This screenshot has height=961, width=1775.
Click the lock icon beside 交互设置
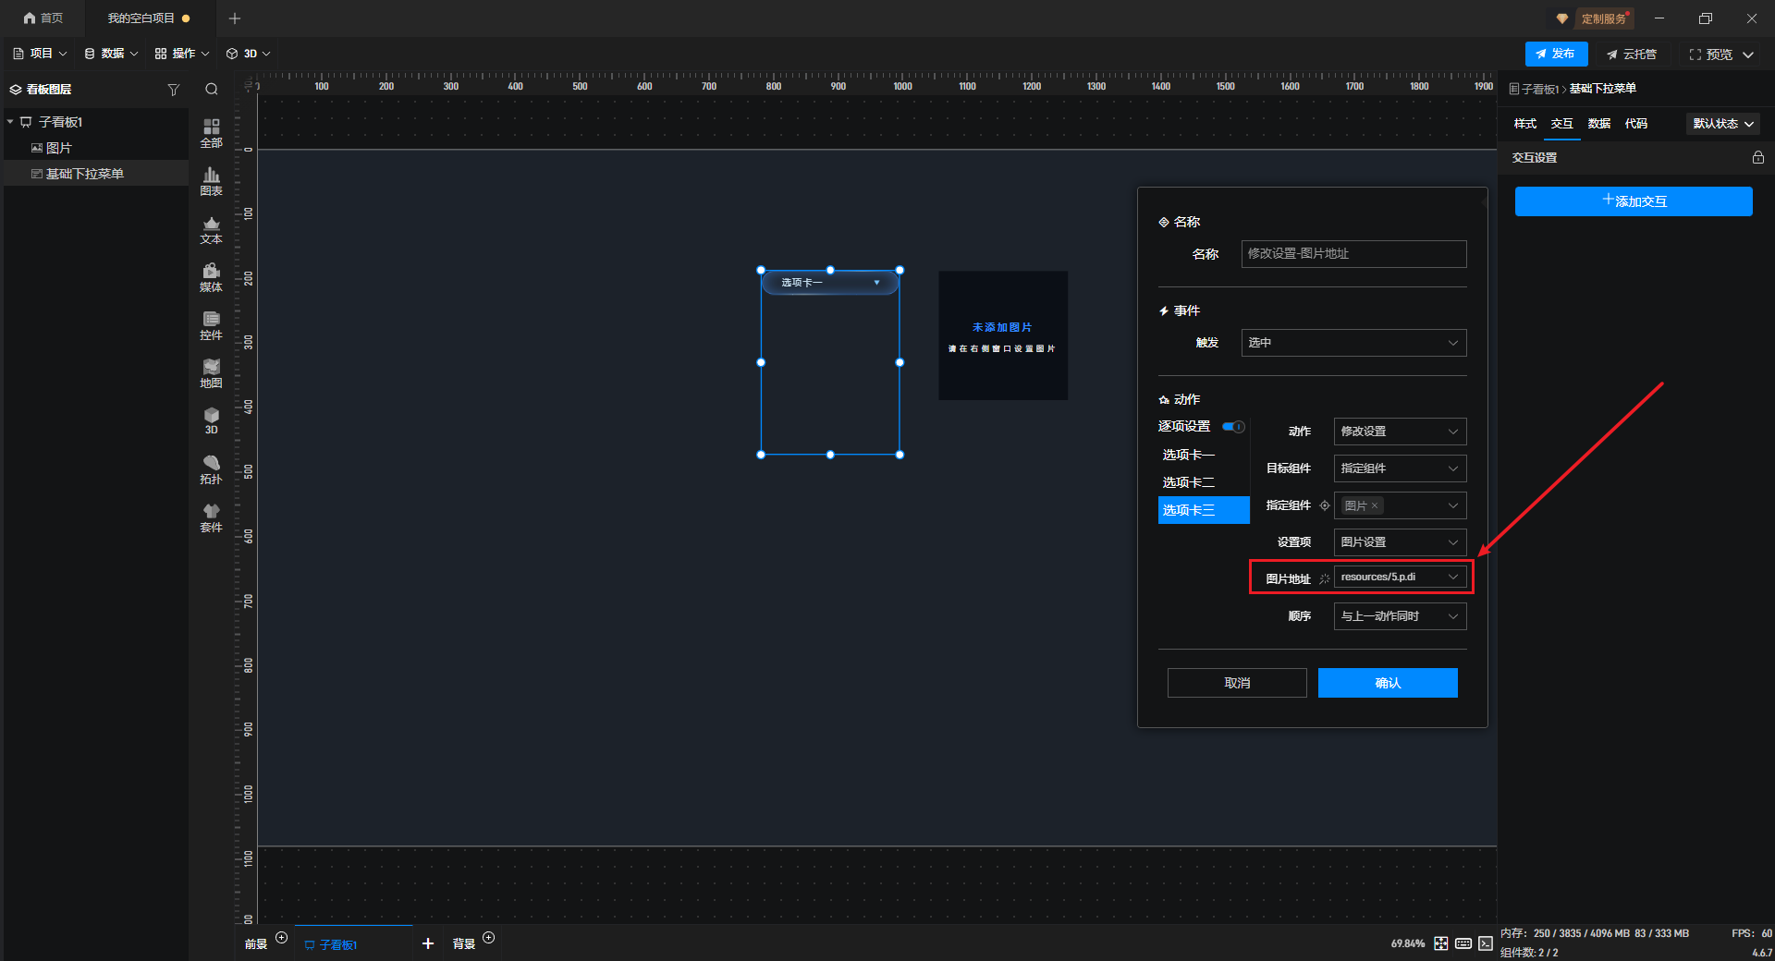[1757, 158]
